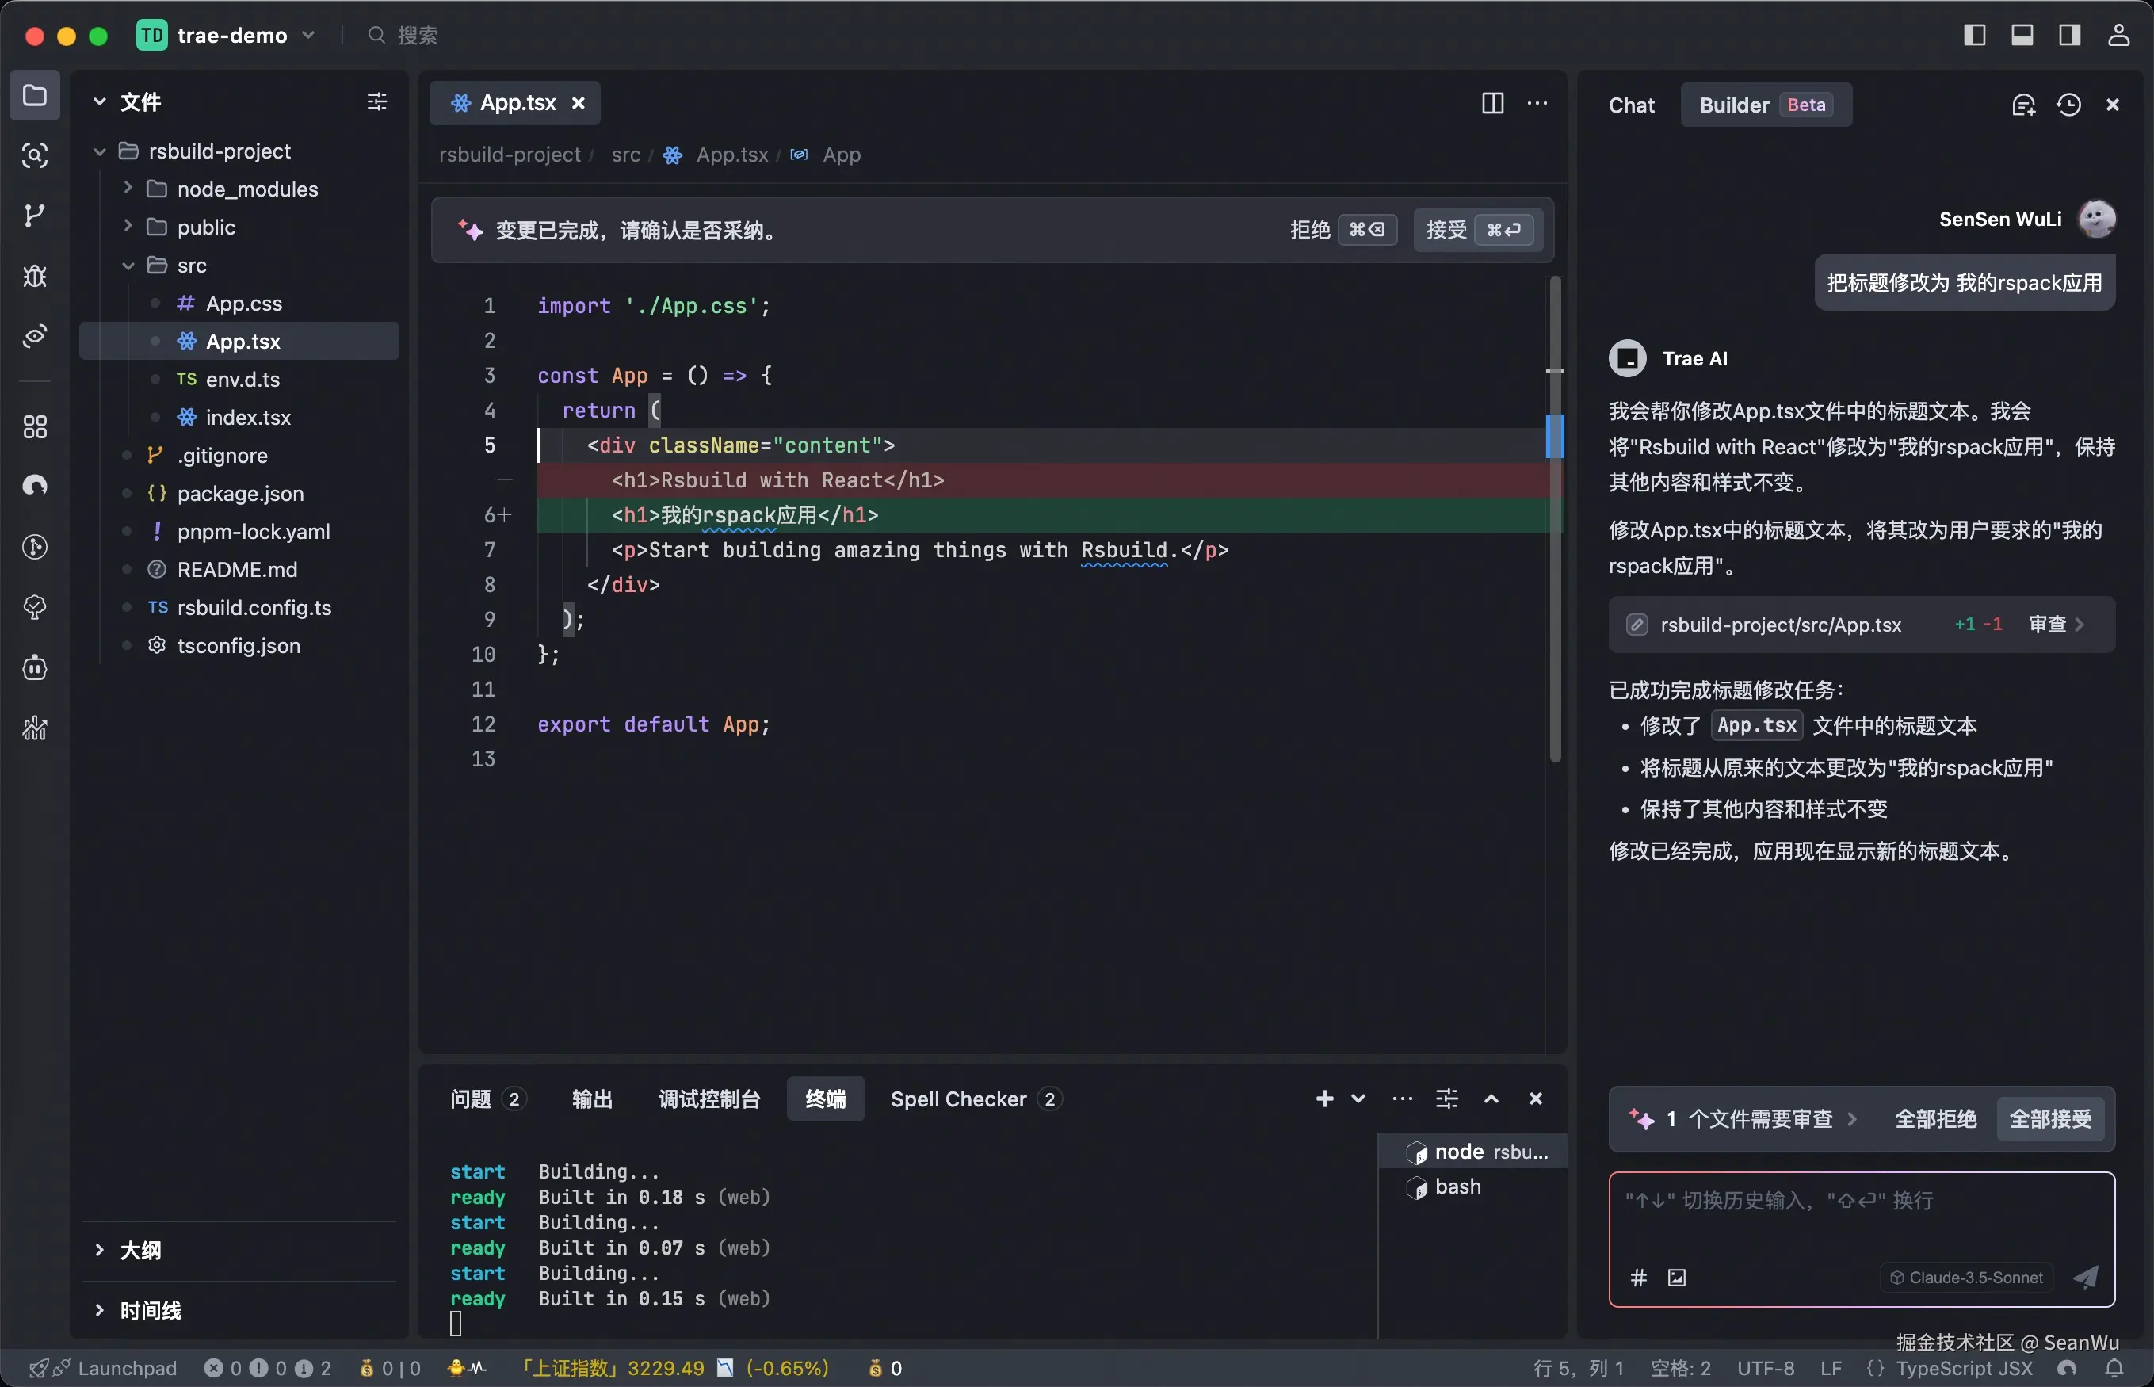Open the run and debug sidebar icon
The image size is (2154, 1387).
click(34, 276)
